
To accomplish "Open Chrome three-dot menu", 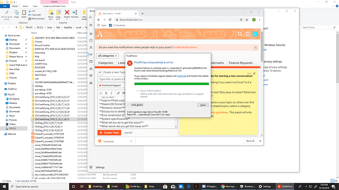I will (x=259, y=20).
